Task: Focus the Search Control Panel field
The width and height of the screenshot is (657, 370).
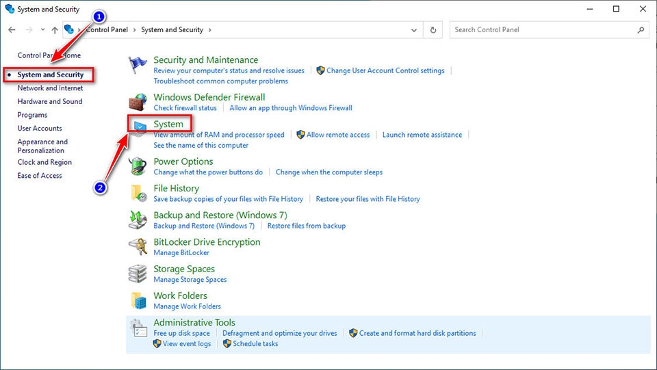Action: (549, 29)
